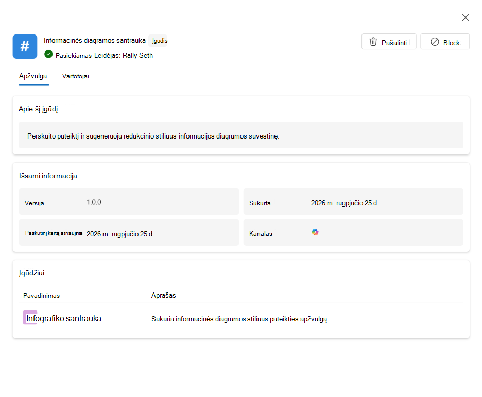Click the blue hashtag skill icon

(x=25, y=46)
